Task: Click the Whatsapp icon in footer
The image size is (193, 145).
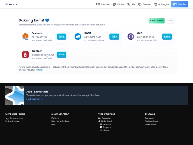Action: click(101, 130)
